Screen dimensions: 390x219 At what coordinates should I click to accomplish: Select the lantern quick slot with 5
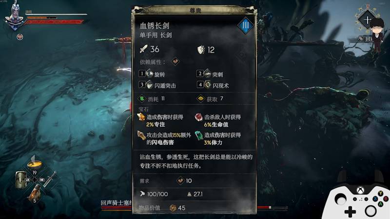point(35,193)
